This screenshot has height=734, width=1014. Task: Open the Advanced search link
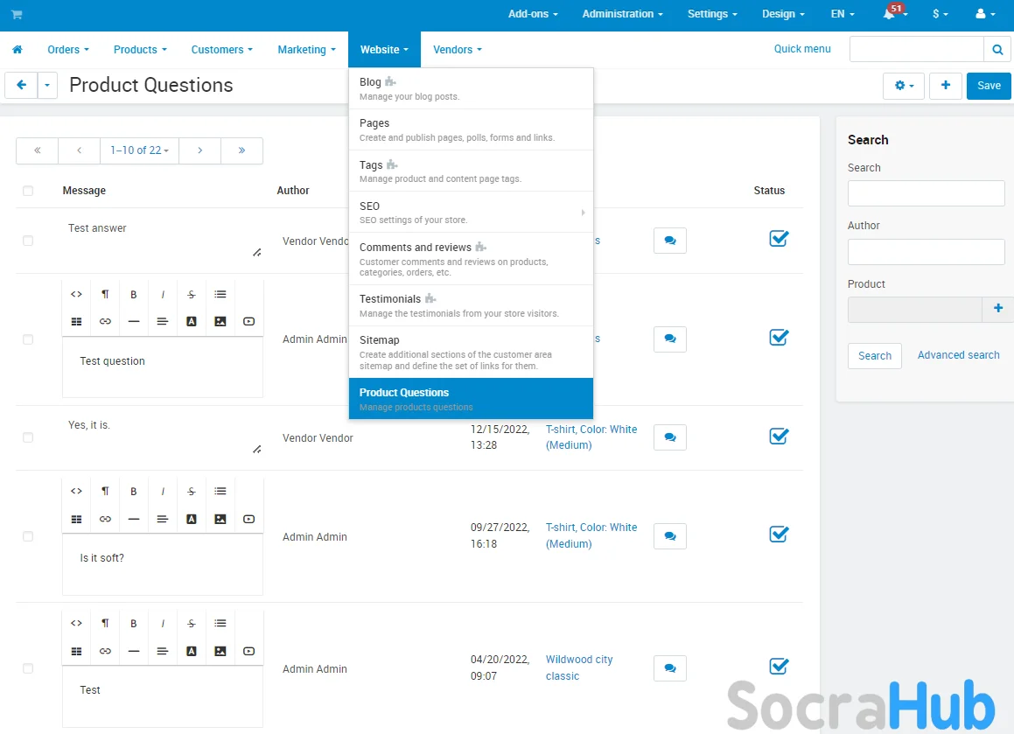click(x=958, y=355)
